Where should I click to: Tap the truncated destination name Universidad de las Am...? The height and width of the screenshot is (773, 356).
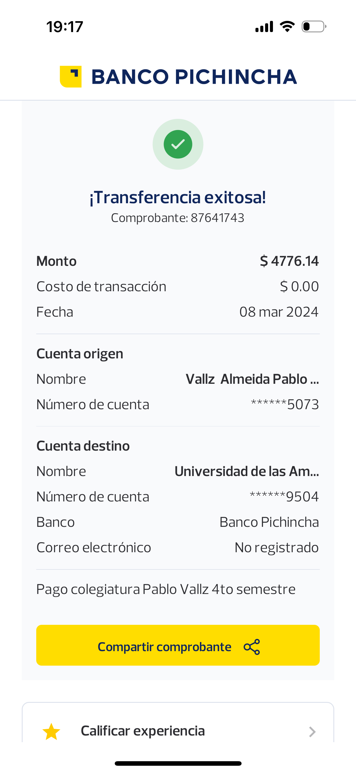[247, 471]
